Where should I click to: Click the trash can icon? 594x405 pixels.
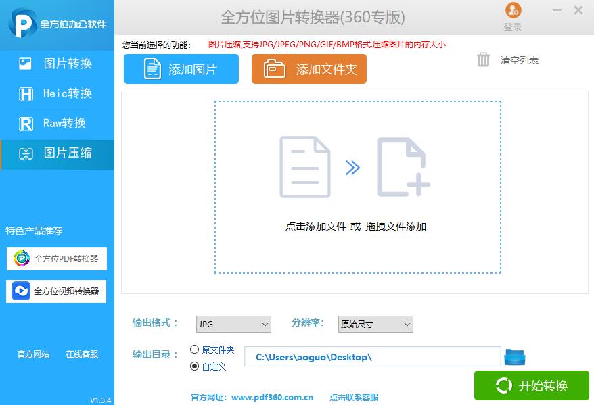tap(483, 59)
